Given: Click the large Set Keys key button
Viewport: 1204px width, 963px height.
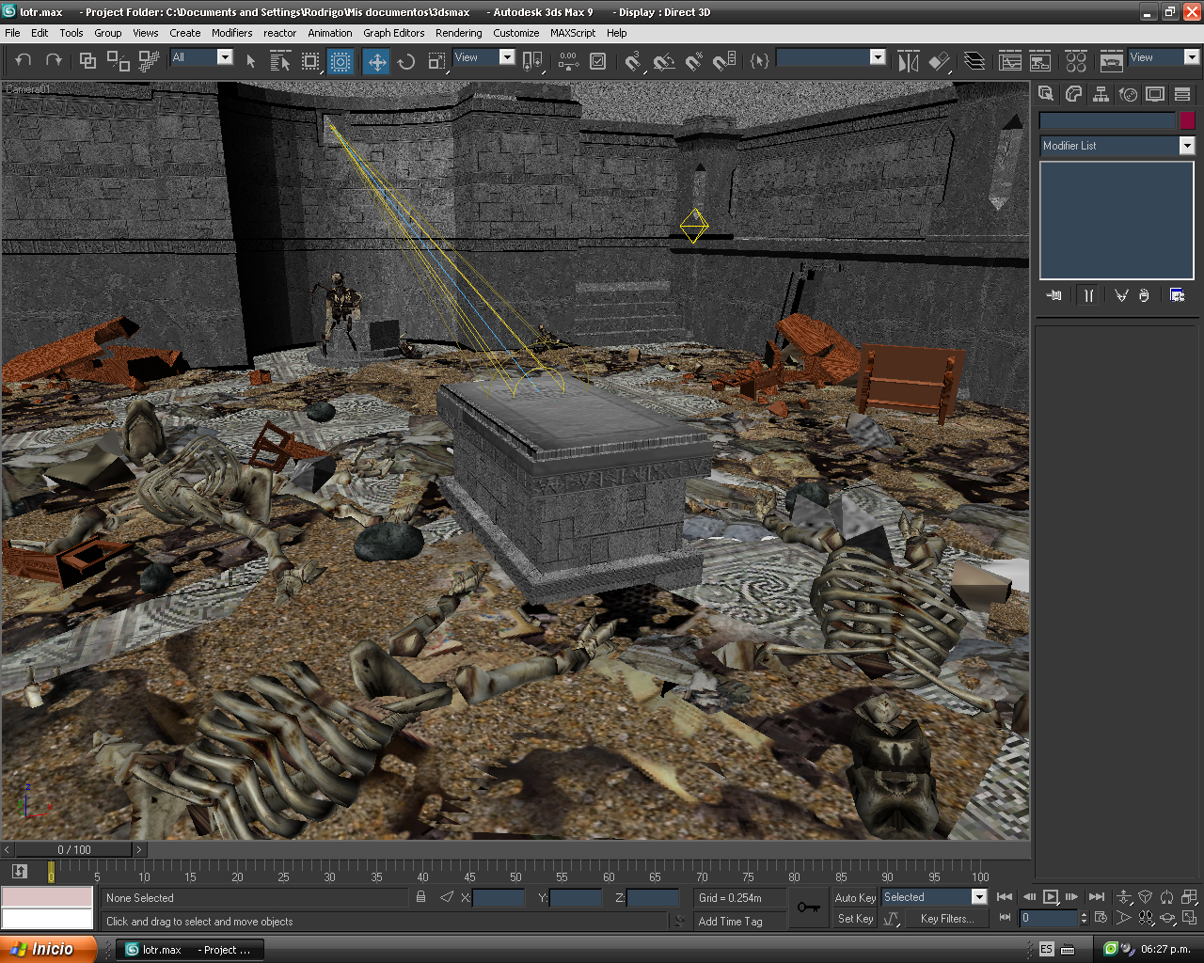Looking at the screenshot, I should (x=808, y=908).
